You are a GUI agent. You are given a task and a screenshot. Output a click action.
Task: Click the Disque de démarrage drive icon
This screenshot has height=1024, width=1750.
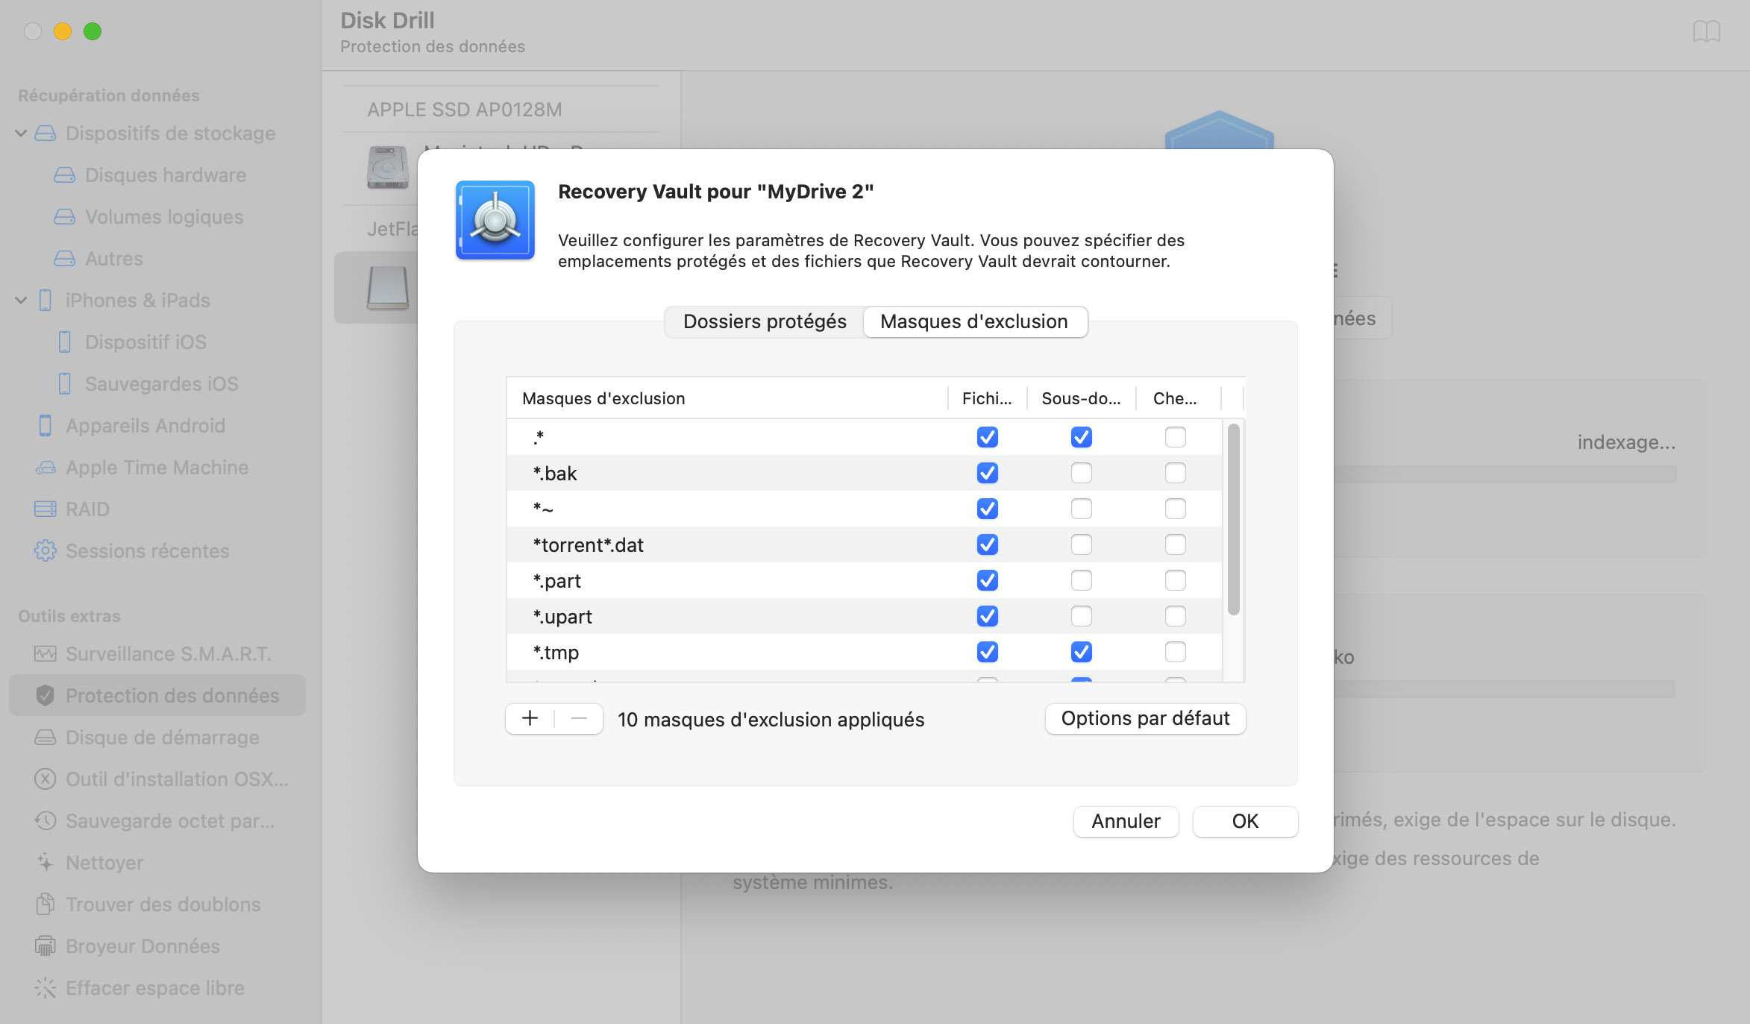(x=46, y=738)
